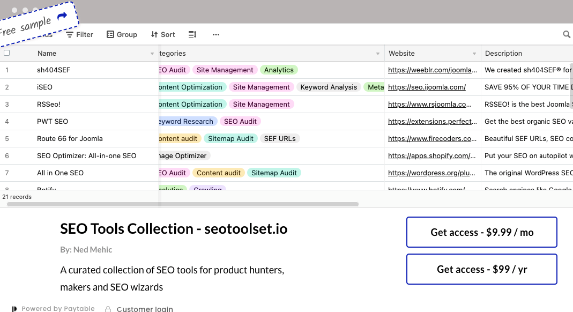Open the Group option in the toolbar
This screenshot has width=573, height=312.
click(x=122, y=34)
